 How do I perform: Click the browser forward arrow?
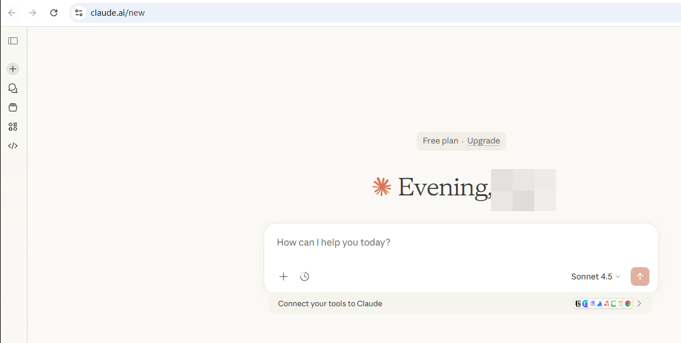(33, 13)
